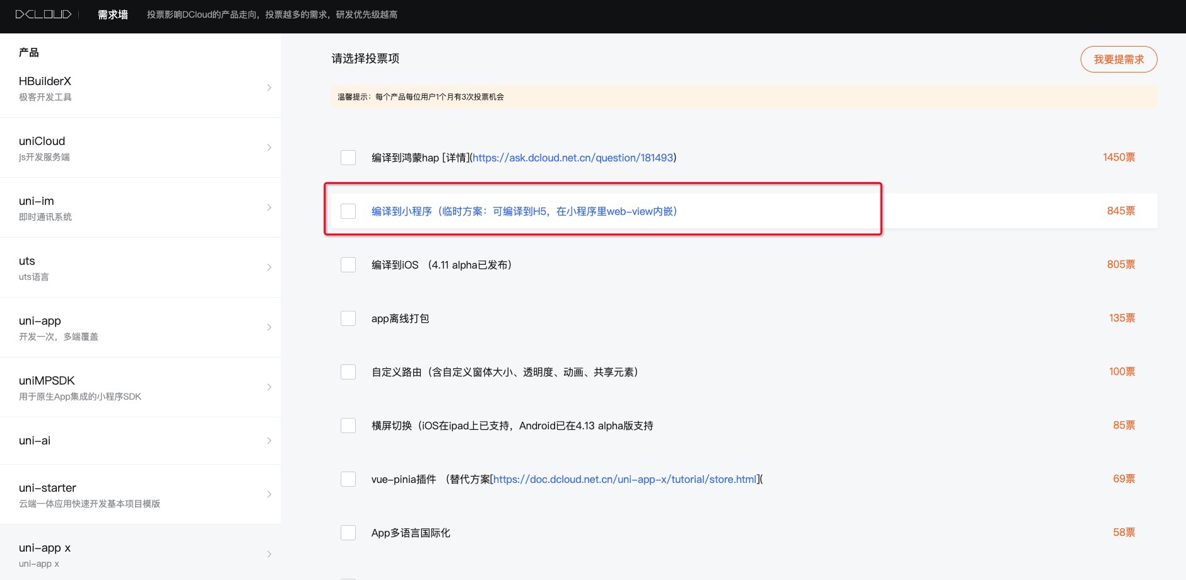Click header slogan 投票影响DCloud的产品走向

coord(272,14)
